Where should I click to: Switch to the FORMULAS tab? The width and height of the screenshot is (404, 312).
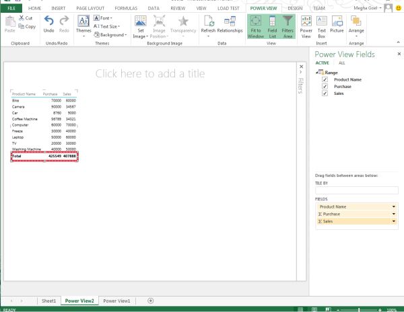click(x=126, y=8)
